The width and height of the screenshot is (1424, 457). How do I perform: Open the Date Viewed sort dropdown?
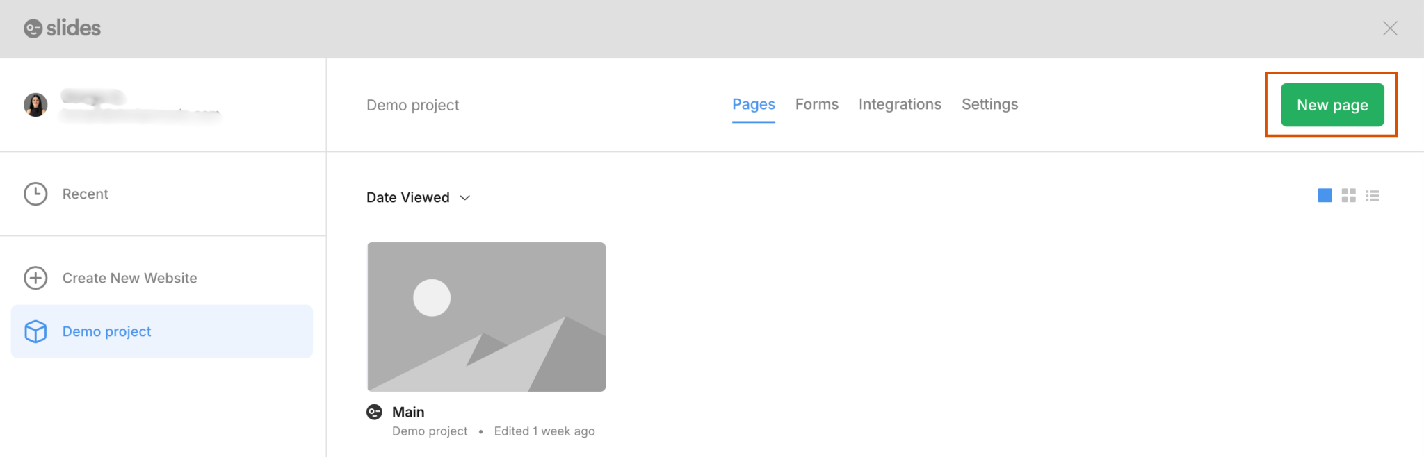pyautogui.click(x=408, y=198)
